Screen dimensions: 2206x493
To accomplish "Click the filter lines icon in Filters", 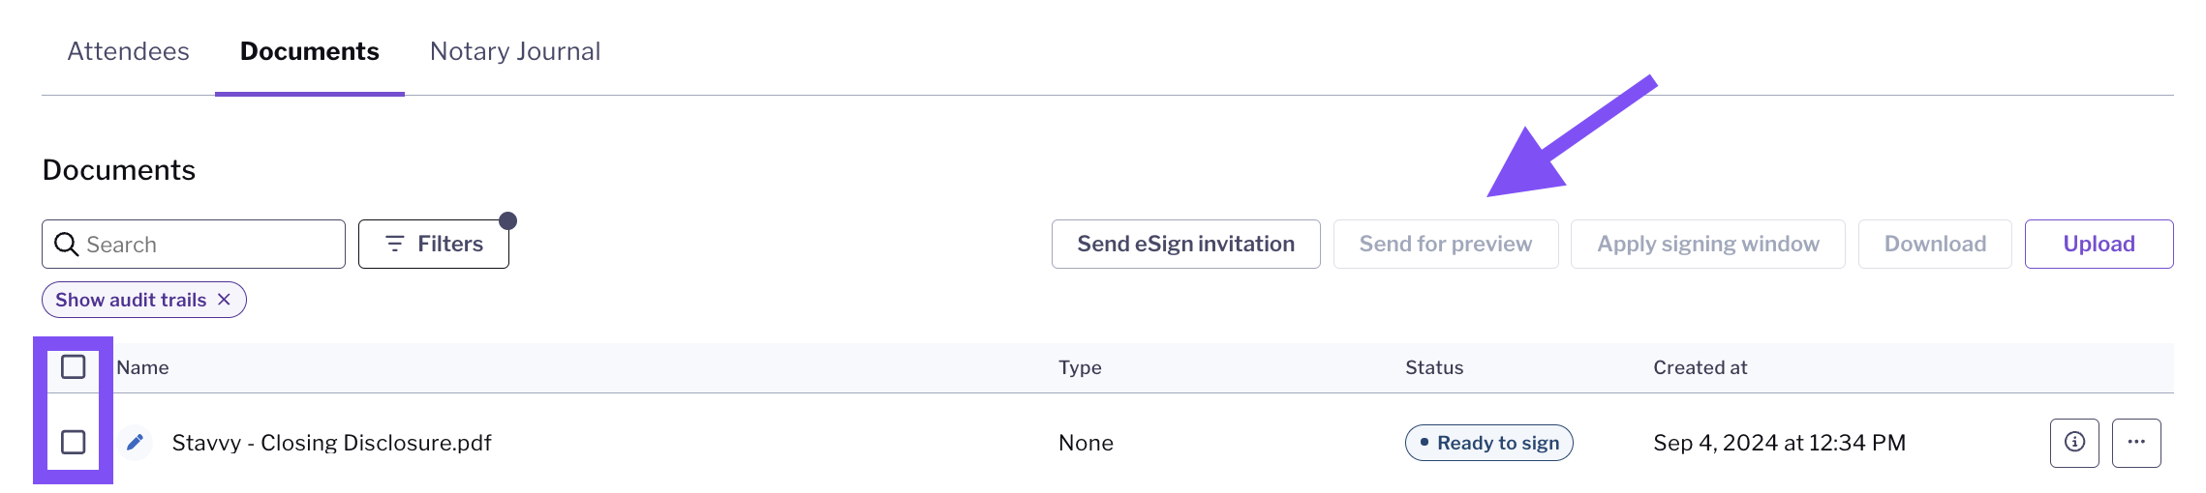I will point(394,244).
